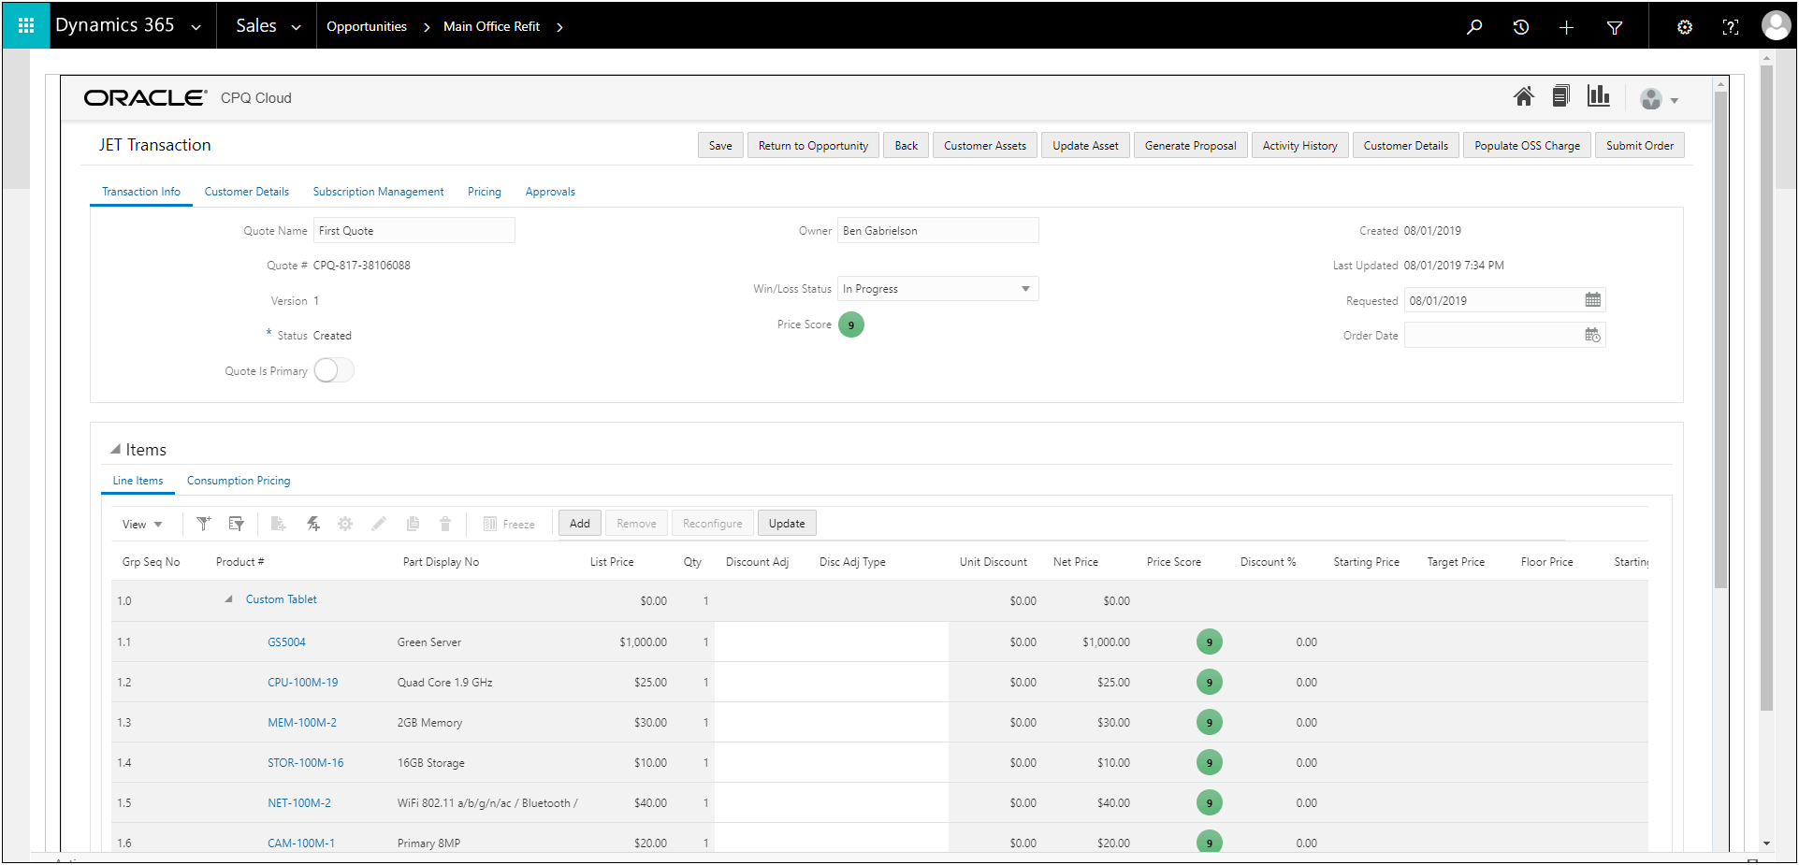Open the filter icon in the top bar
The width and height of the screenshot is (1799, 865).
[1615, 26]
